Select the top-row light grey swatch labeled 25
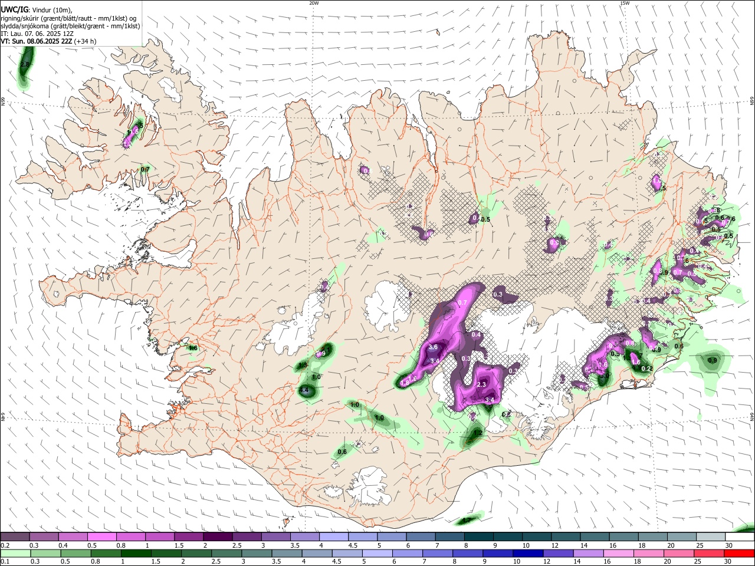Image resolution: width=755 pixels, height=566 pixels. pos(711,537)
